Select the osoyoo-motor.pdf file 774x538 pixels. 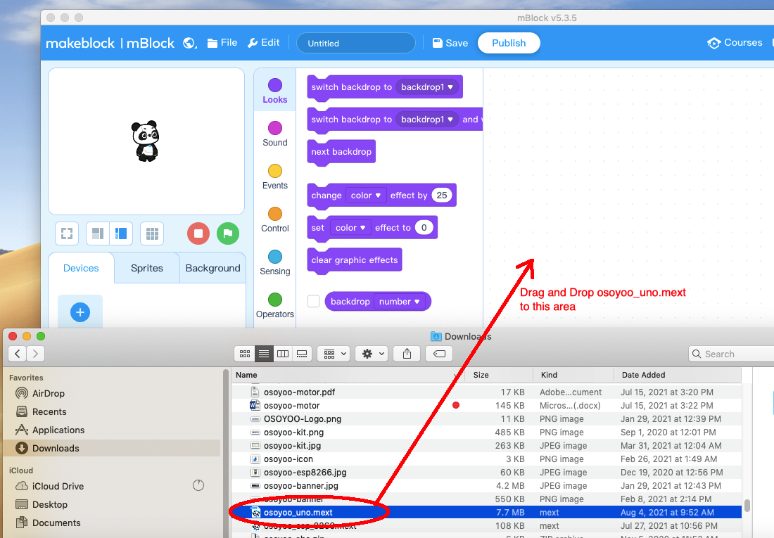tap(487, 392)
